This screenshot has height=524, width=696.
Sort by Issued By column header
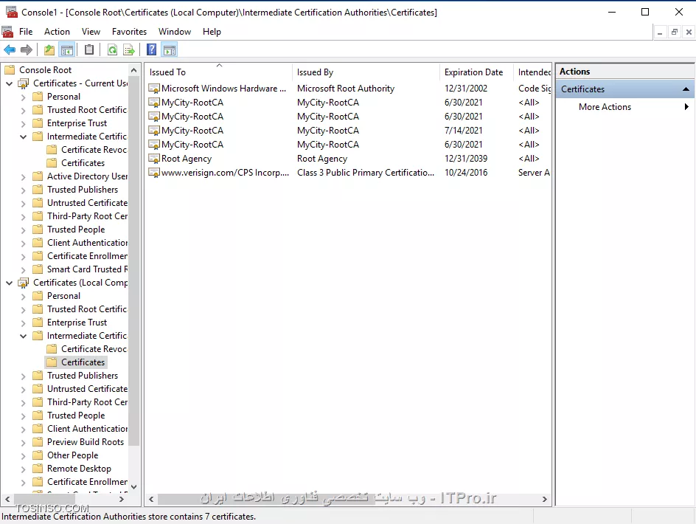tap(366, 72)
